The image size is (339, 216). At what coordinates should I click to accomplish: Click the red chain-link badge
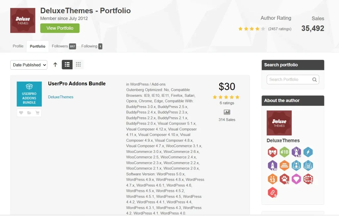(272, 193)
